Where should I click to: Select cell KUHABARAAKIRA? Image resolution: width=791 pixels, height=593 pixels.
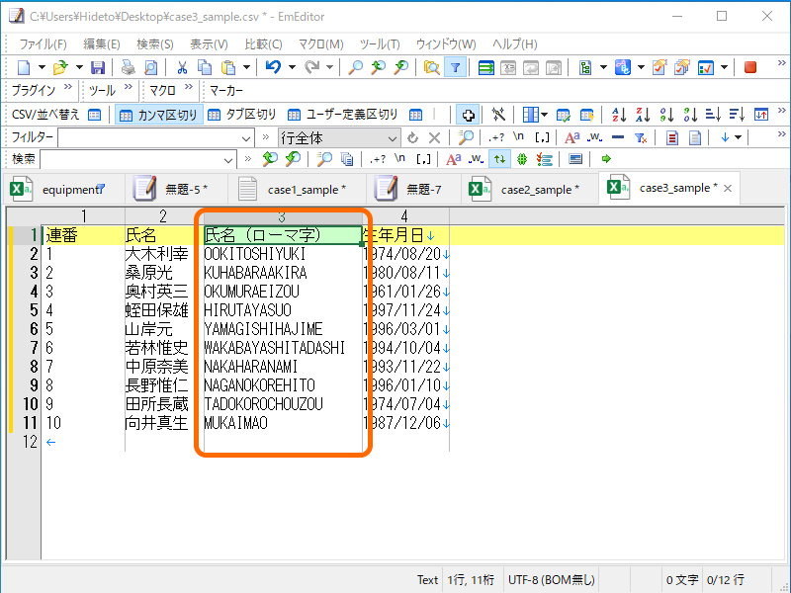tap(283, 273)
